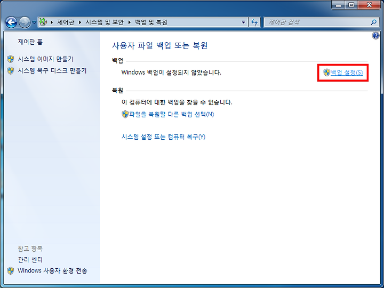Minimize the window
Image resolution: width=384 pixels, height=288 pixels.
[x=339, y=5]
